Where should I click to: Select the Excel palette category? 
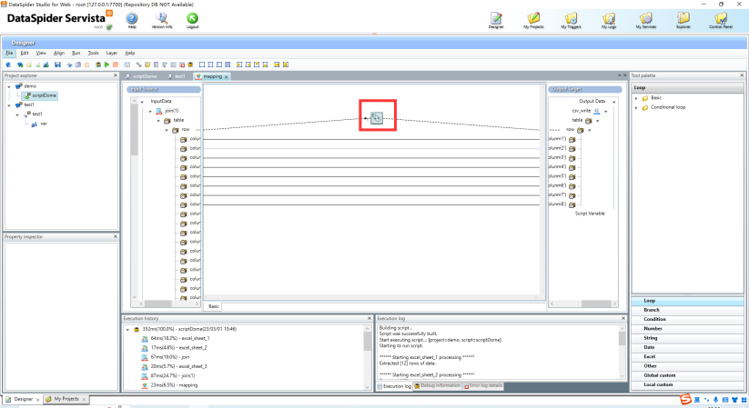(687, 356)
